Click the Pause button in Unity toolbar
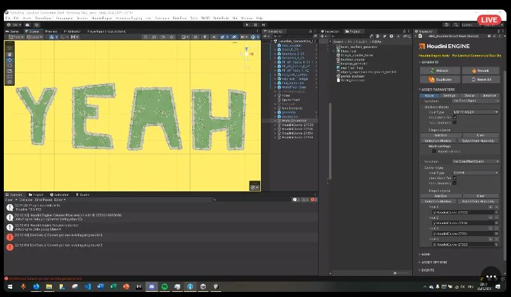Image resolution: width=511 pixels, height=297 pixels. coord(255,25)
